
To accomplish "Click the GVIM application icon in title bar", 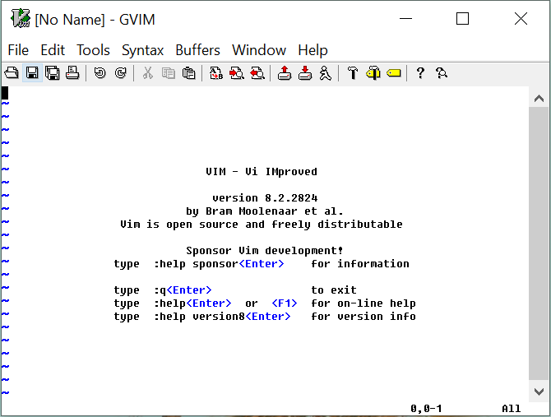I will pyautogui.click(x=20, y=18).
